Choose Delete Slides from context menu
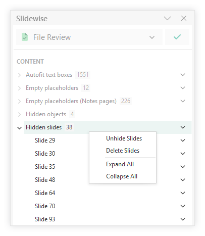 [123, 151]
